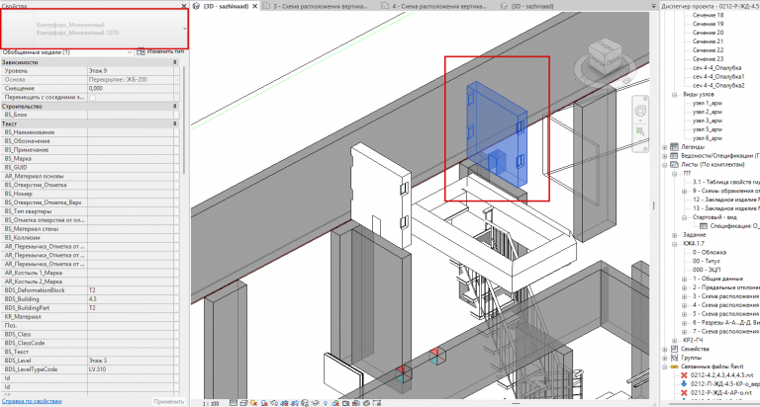Viewport: 760px width, 407px height.
Task: Toggle crop view icon in view bar
Action: (x=285, y=403)
